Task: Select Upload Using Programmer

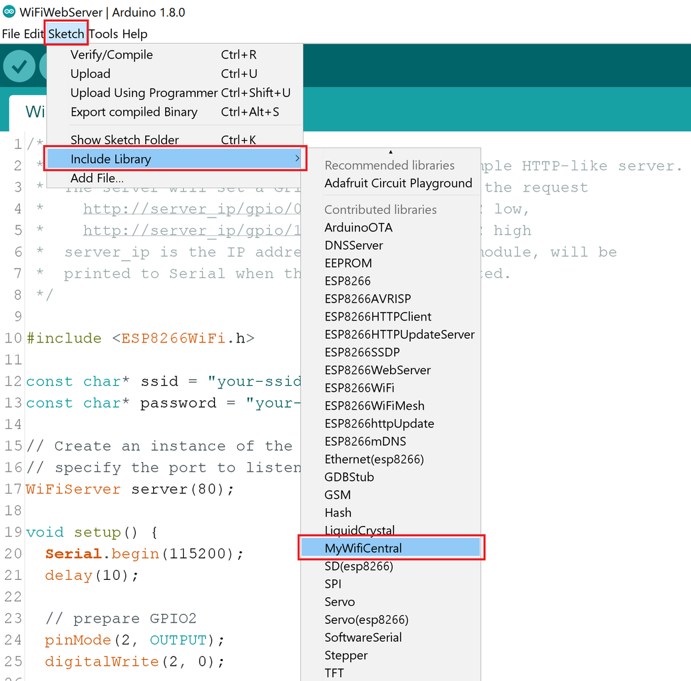Action: point(175,93)
